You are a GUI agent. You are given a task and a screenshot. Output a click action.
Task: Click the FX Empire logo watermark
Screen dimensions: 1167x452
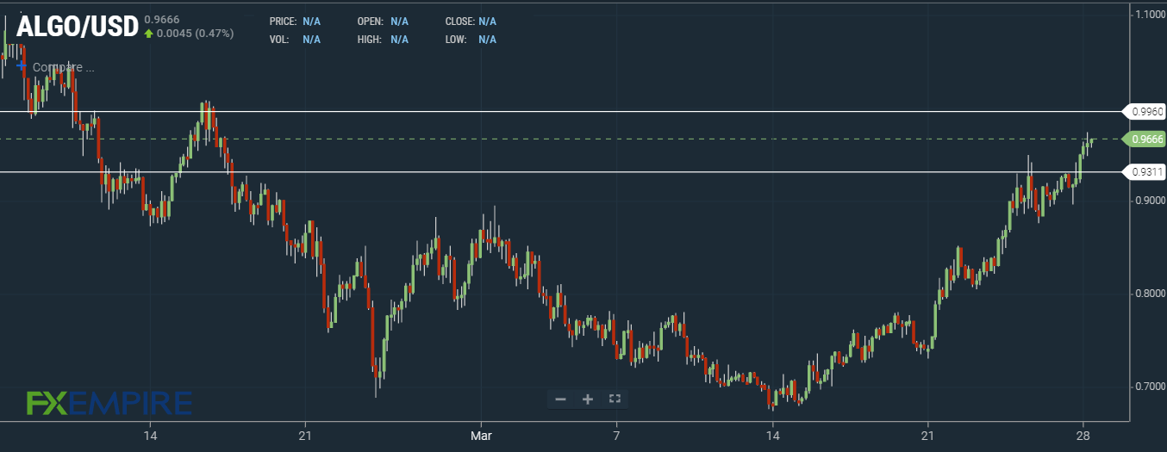pos(109,403)
